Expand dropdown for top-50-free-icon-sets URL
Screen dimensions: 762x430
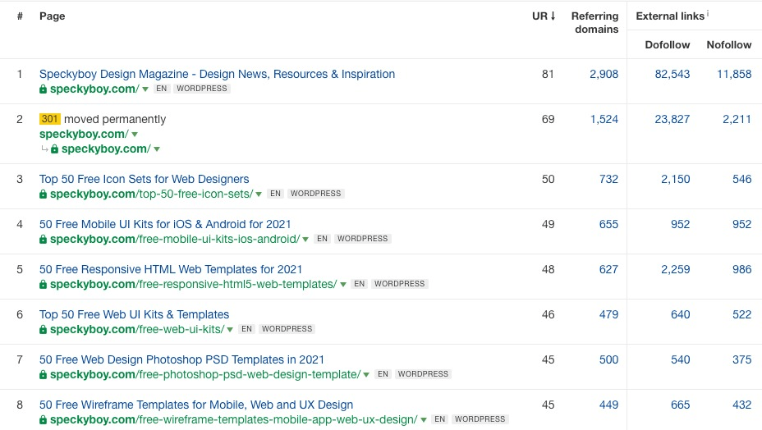pos(259,194)
